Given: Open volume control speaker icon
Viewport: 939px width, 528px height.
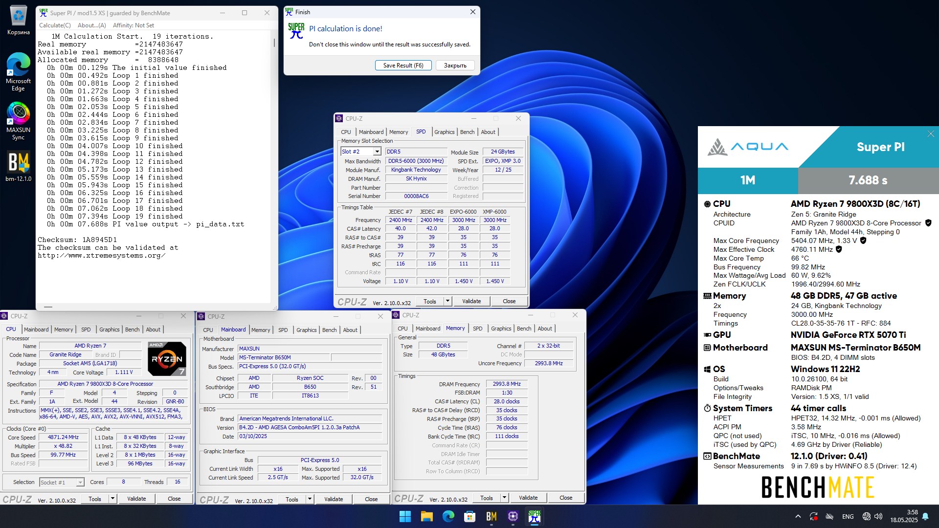Looking at the screenshot, I should coord(878,516).
